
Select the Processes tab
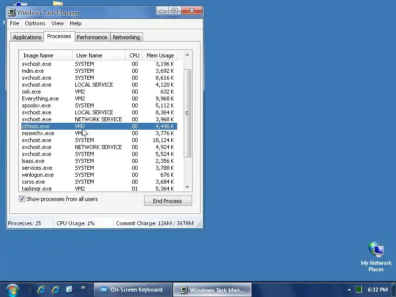(59, 36)
